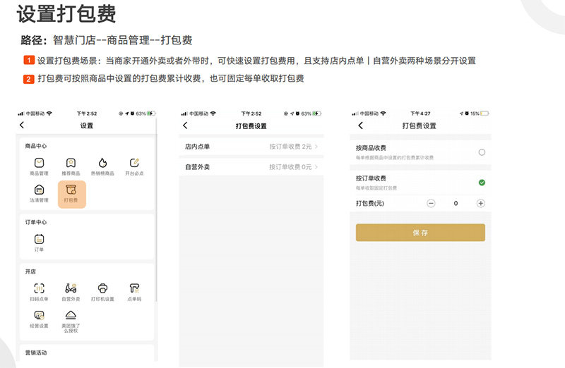The width and height of the screenshot is (565, 368).
Task: Go back from 打包费设置 screen with 保存 button
Action: (361, 125)
